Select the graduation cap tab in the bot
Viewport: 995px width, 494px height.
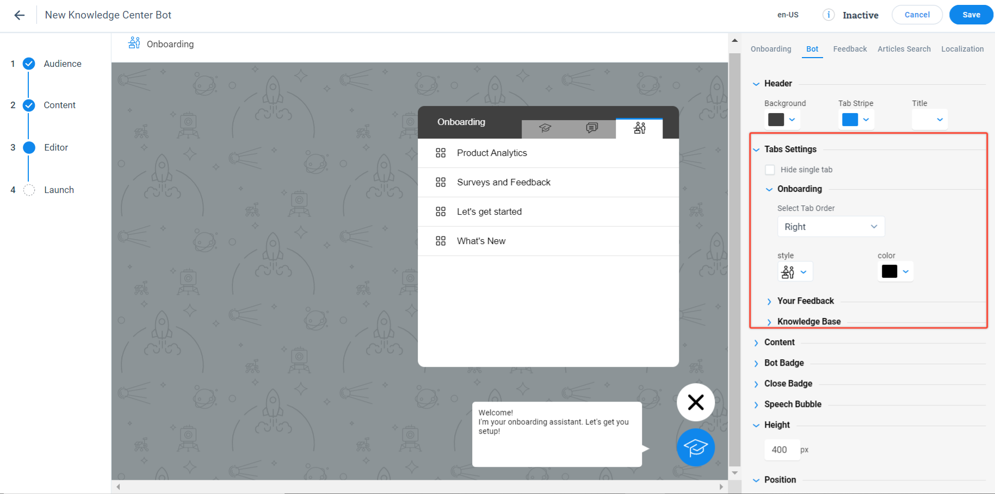pos(545,128)
